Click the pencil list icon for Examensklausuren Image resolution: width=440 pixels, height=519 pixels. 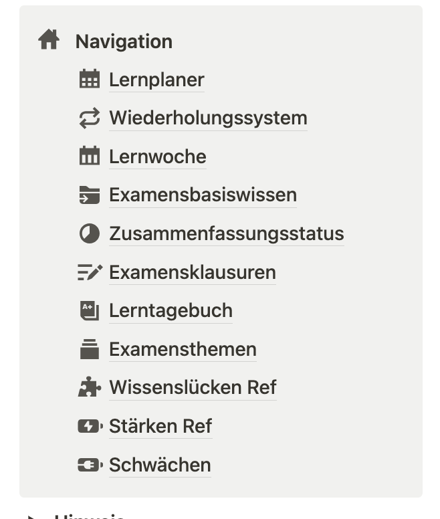click(89, 272)
